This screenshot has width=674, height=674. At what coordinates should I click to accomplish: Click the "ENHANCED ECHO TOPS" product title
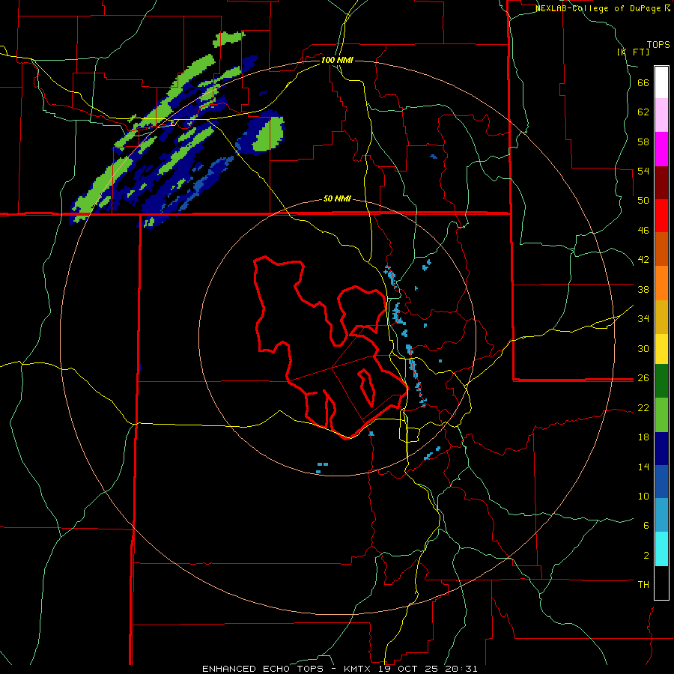tap(263, 669)
